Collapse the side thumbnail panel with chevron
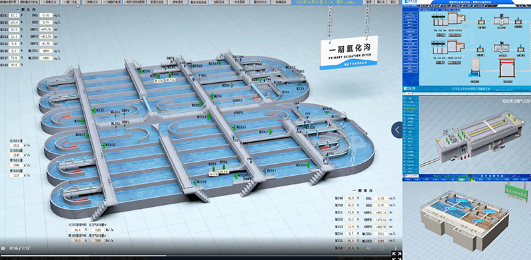 [397, 130]
